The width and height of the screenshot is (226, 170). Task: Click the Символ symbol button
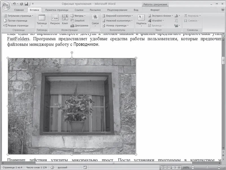pyautogui.click(x=192, y=20)
